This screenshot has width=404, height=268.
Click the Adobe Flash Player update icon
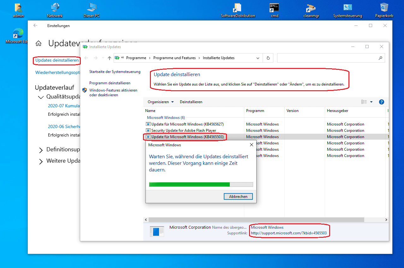point(148,131)
